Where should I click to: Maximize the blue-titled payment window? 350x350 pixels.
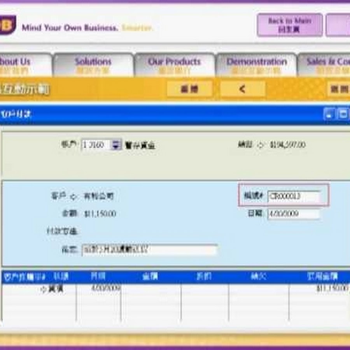343,114
